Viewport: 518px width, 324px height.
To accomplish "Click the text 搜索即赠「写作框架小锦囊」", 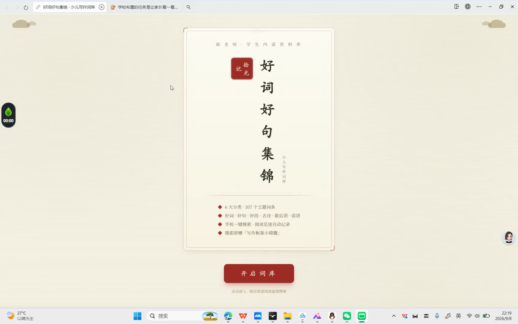I will (x=252, y=233).
